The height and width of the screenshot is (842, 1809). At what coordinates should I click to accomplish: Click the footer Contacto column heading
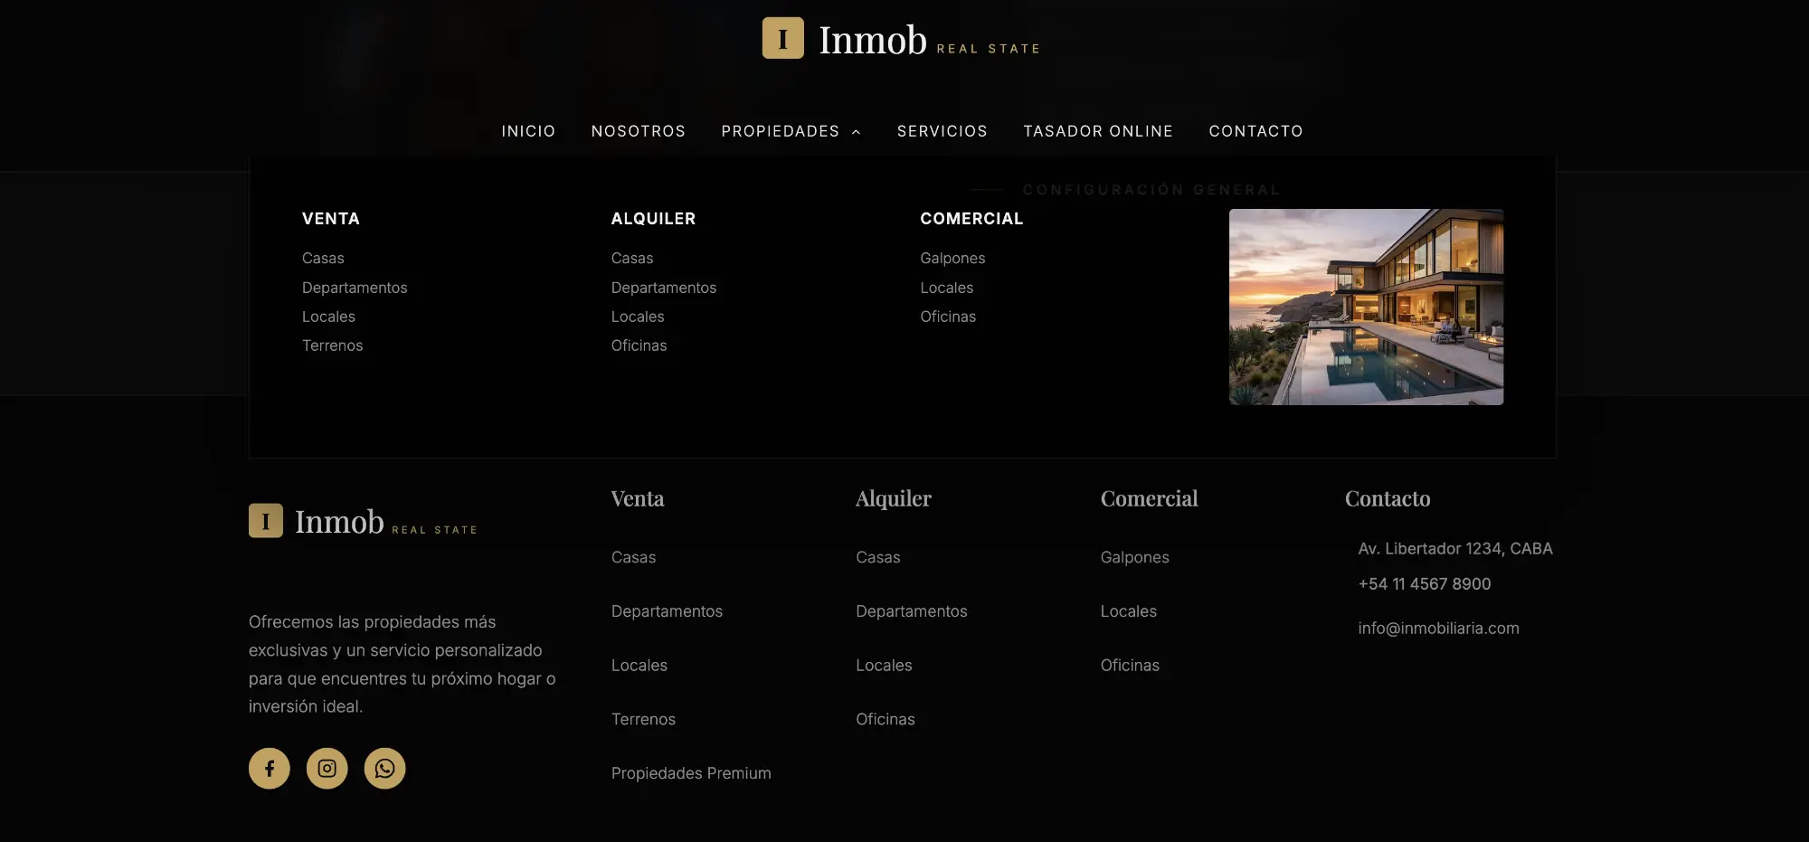pyautogui.click(x=1388, y=498)
